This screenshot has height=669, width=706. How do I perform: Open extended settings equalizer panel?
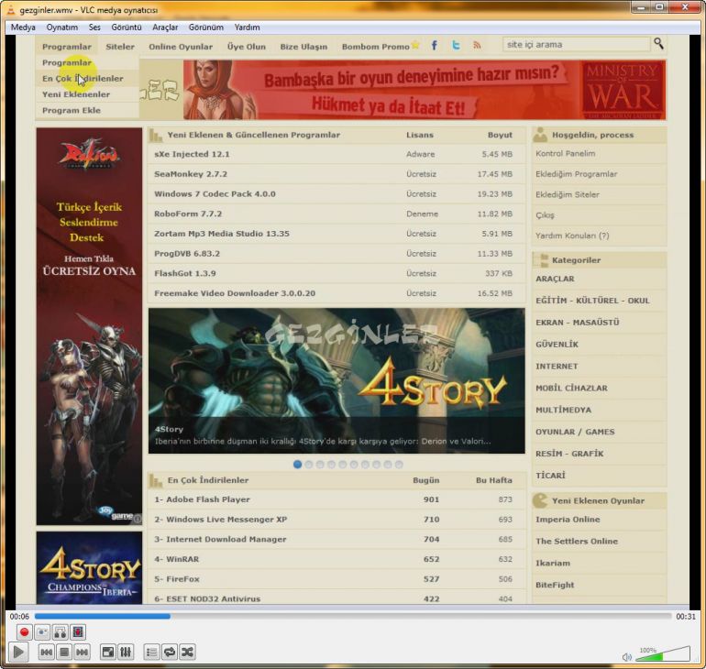126,652
